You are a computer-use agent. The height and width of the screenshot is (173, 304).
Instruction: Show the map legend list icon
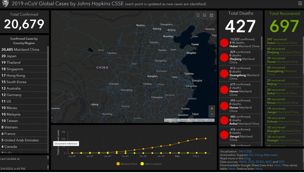click(x=205, y=15)
